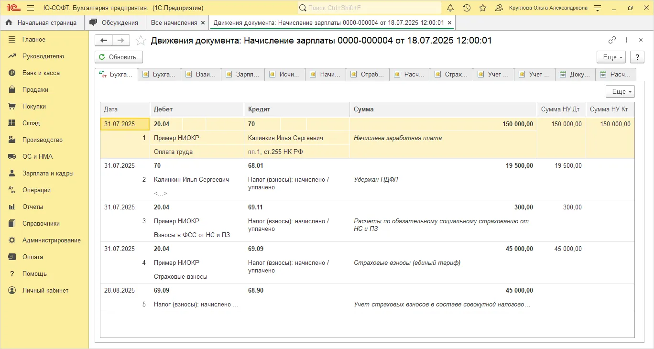Open the Начи... register tab
This screenshot has width=654, height=349.
coord(326,74)
